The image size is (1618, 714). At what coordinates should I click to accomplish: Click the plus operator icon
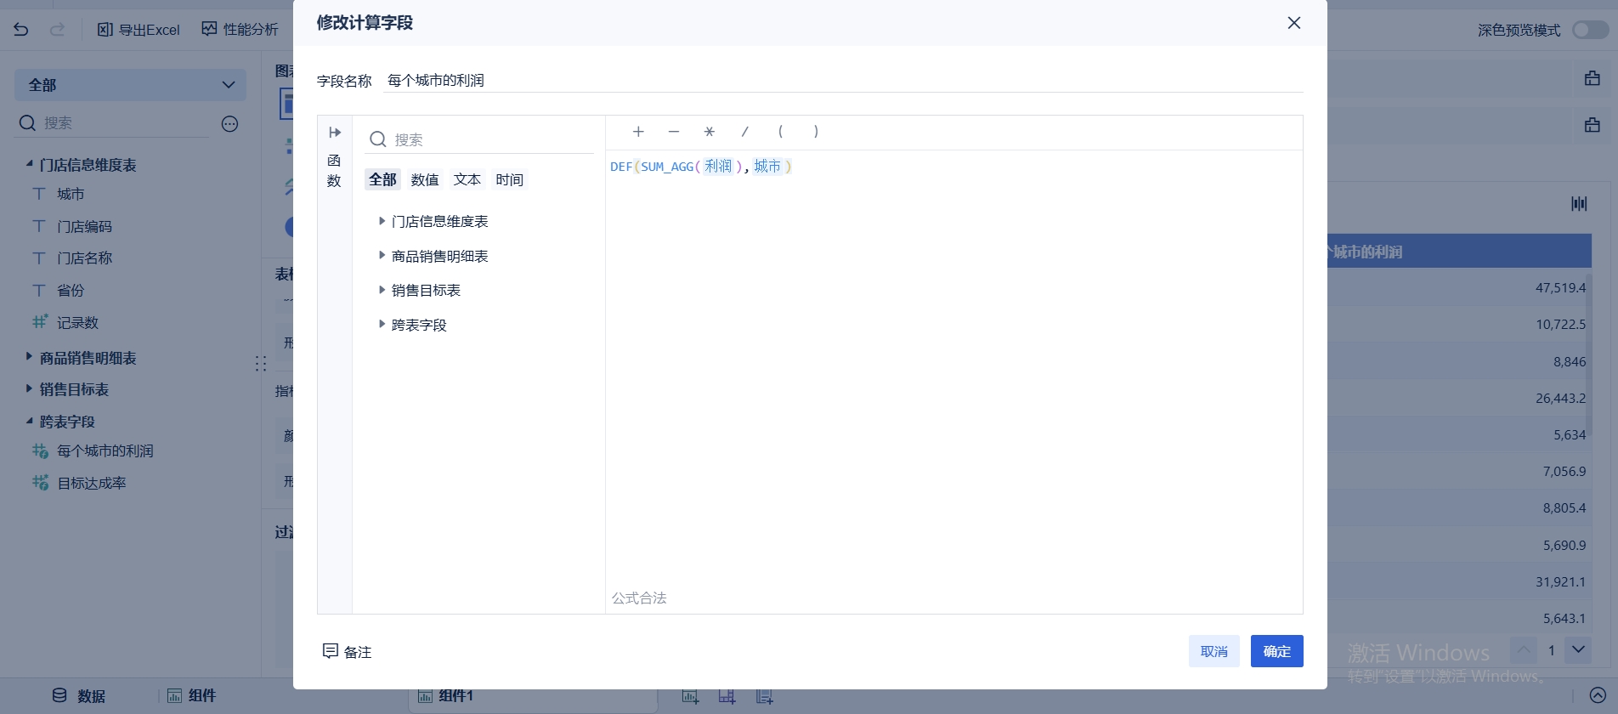638,132
